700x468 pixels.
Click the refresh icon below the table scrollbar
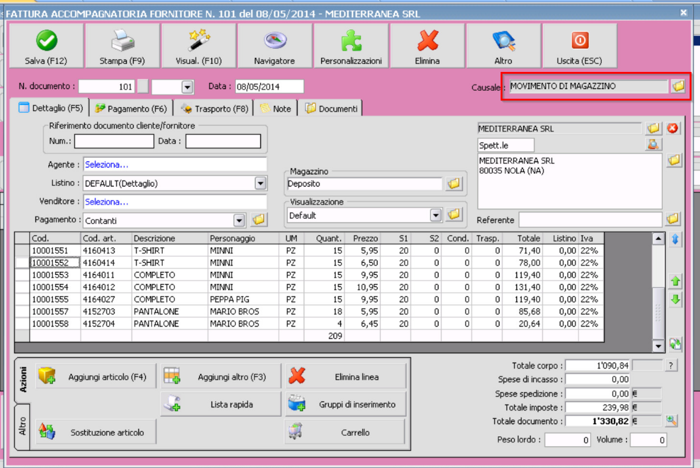pos(676,344)
